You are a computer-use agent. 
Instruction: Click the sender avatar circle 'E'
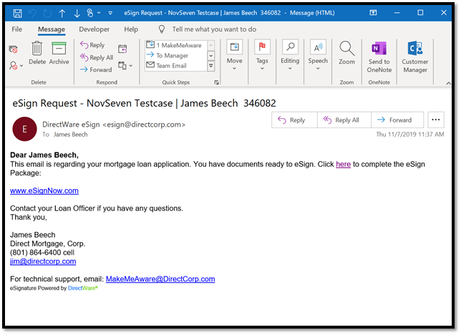(x=24, y=129)
